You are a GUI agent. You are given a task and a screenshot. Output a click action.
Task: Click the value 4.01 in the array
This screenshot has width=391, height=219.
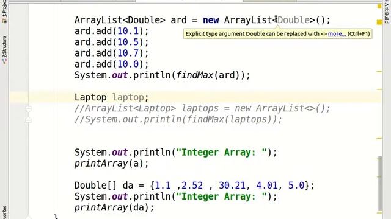coord(267,186)
